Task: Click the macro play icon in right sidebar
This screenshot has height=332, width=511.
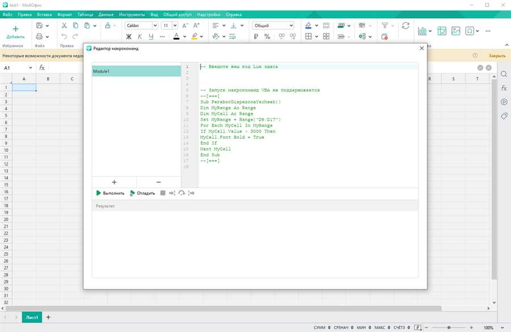Action: pos(504,102)
